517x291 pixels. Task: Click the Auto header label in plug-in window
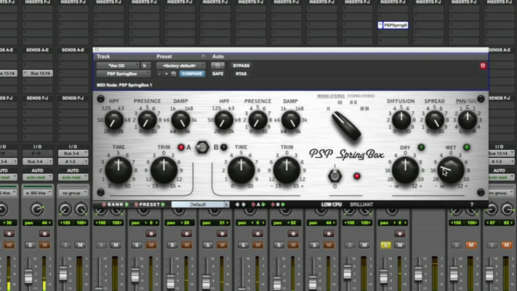[217, 57]
